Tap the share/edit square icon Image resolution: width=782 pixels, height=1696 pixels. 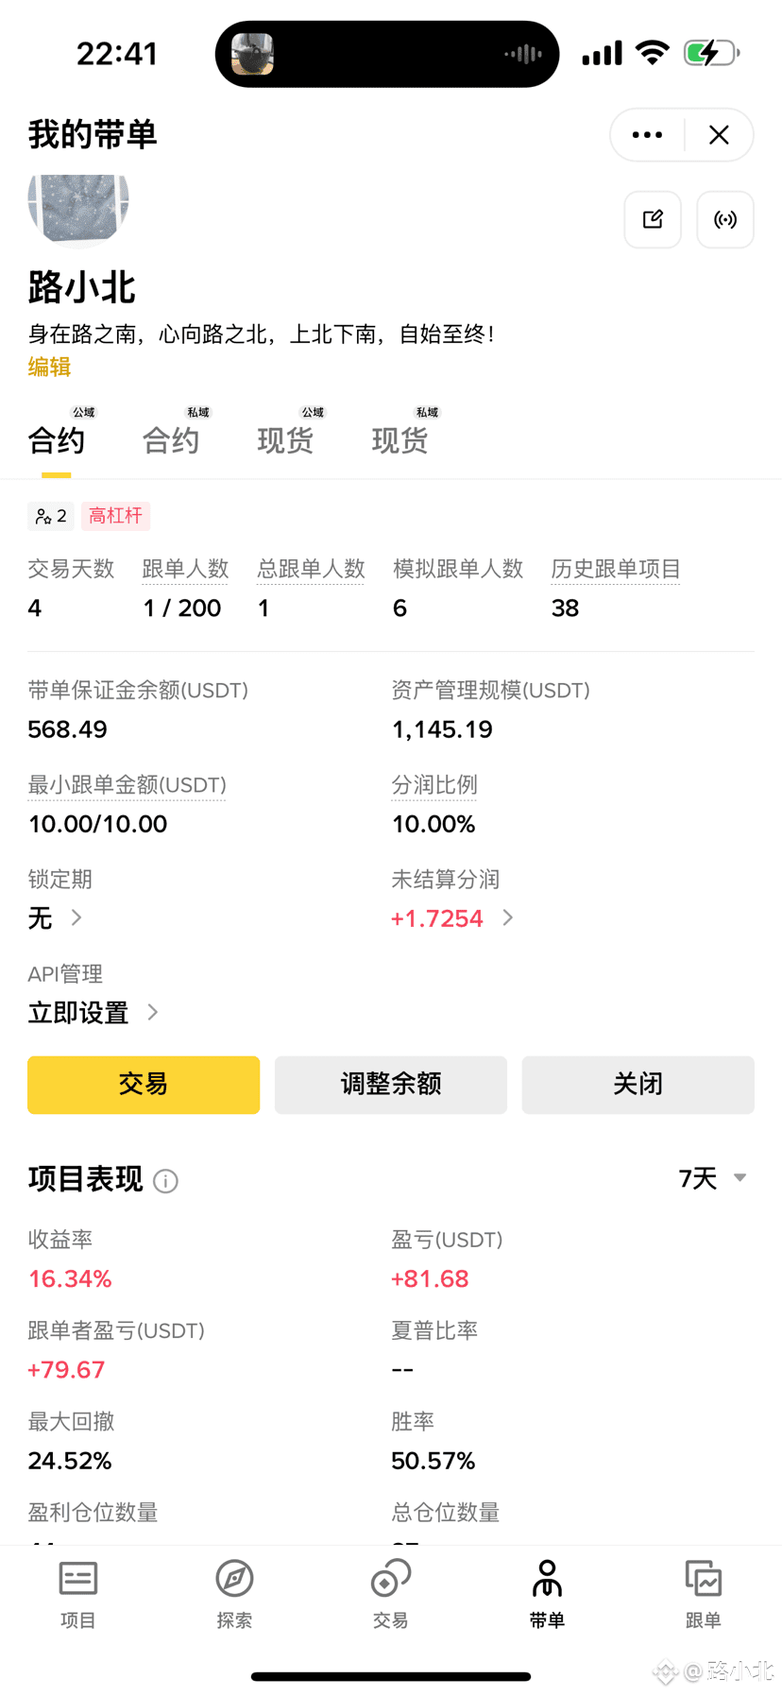(x=652, y=219)
